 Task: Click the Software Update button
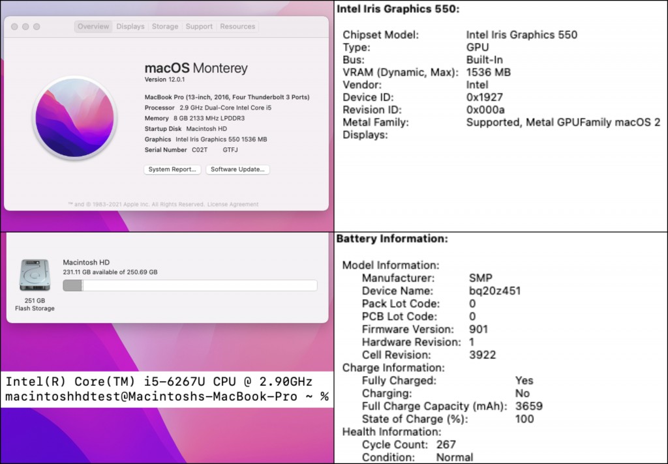click(237, 169)
